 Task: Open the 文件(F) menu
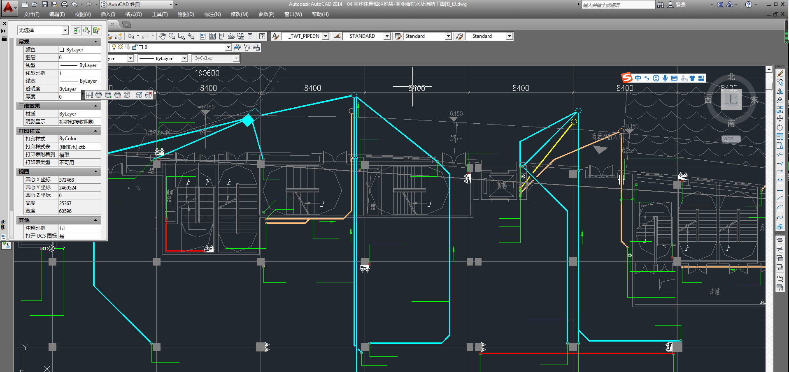[x=32, y=14]
